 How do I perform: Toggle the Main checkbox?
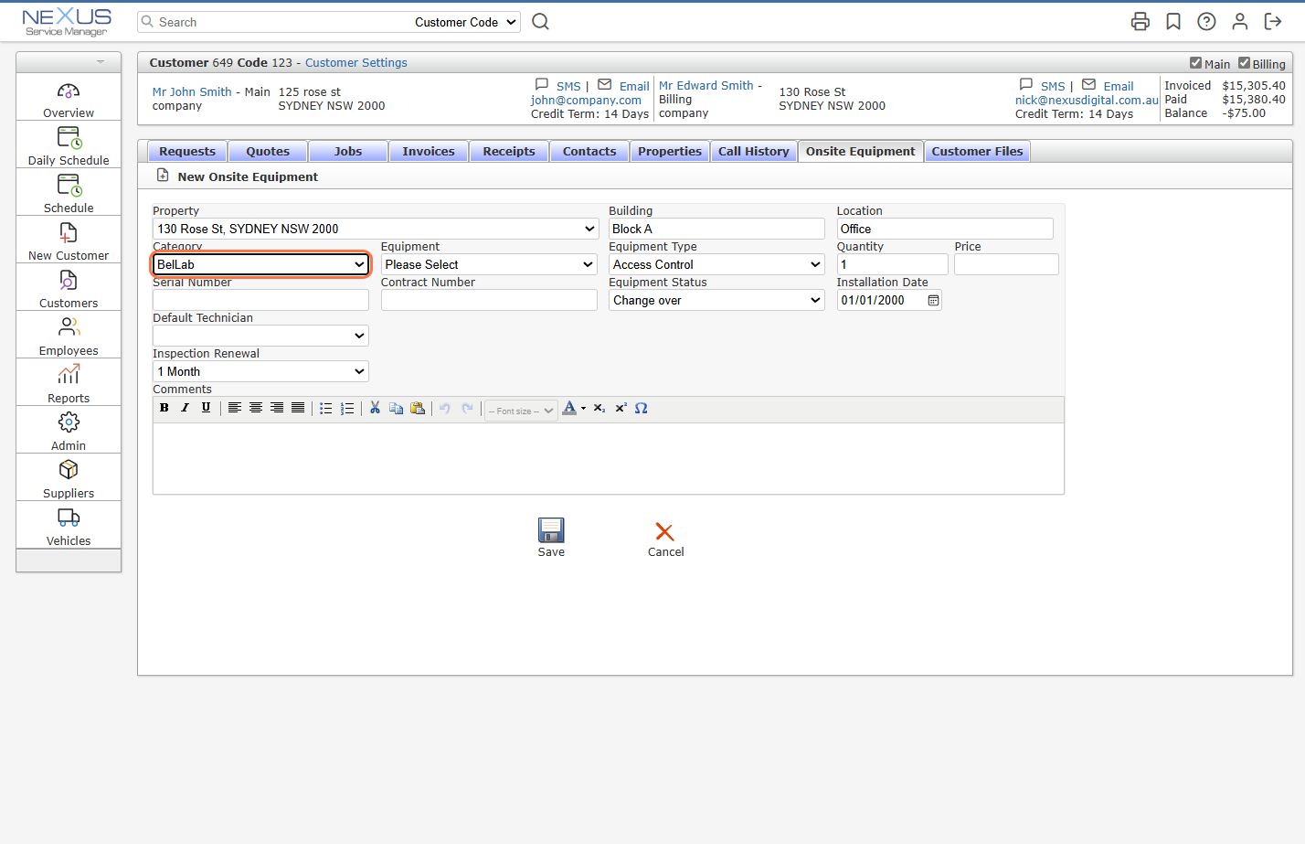click(x=1195, y=63)
